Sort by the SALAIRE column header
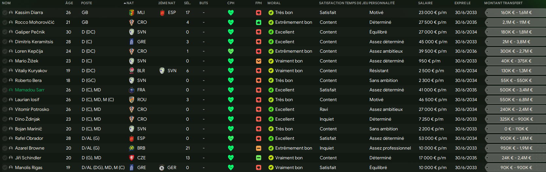Viewport: 546px width, 172px height. point(425,3)
